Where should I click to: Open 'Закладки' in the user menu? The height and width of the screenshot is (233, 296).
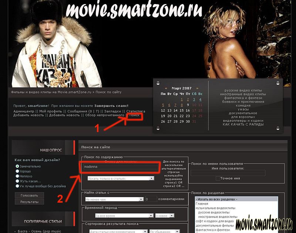point(112,111)
